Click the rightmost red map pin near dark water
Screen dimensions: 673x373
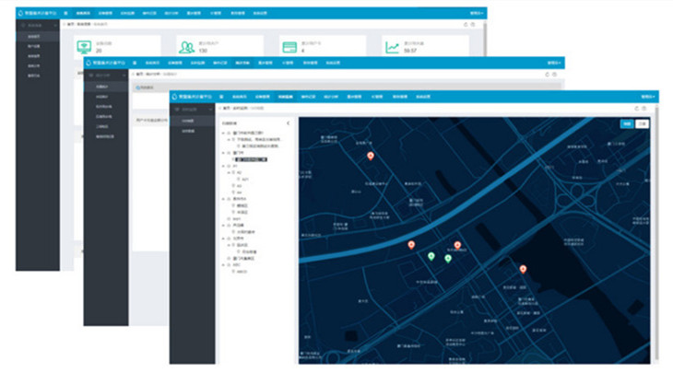pyautogui.click(x=523, y=269)
